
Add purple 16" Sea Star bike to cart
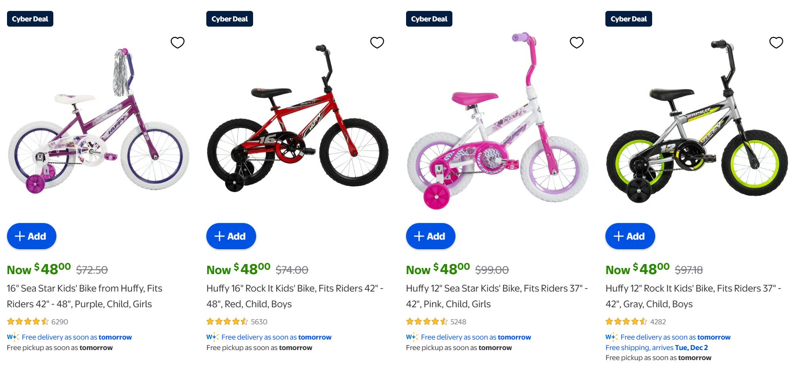click(31, 236)
